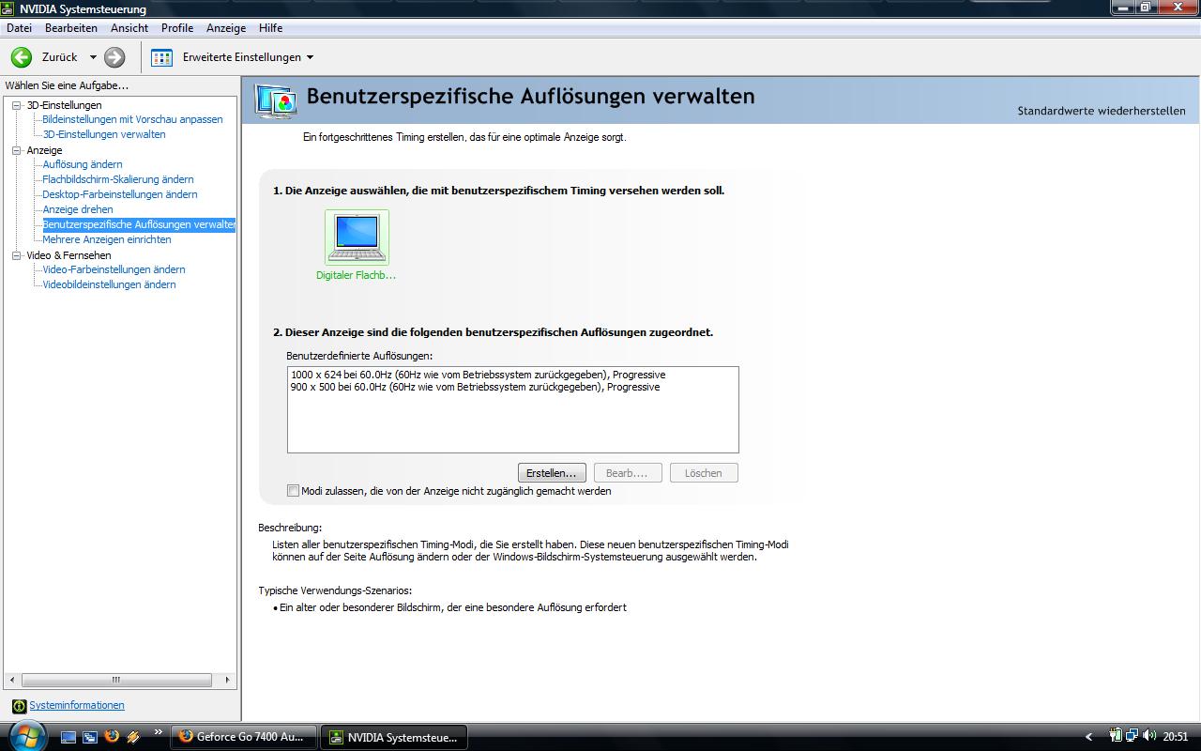
Task: Click the Systeminformationen icon
Action: pos(19,706)
